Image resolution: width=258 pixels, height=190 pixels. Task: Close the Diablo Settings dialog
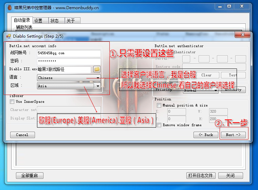coord(246,36)
